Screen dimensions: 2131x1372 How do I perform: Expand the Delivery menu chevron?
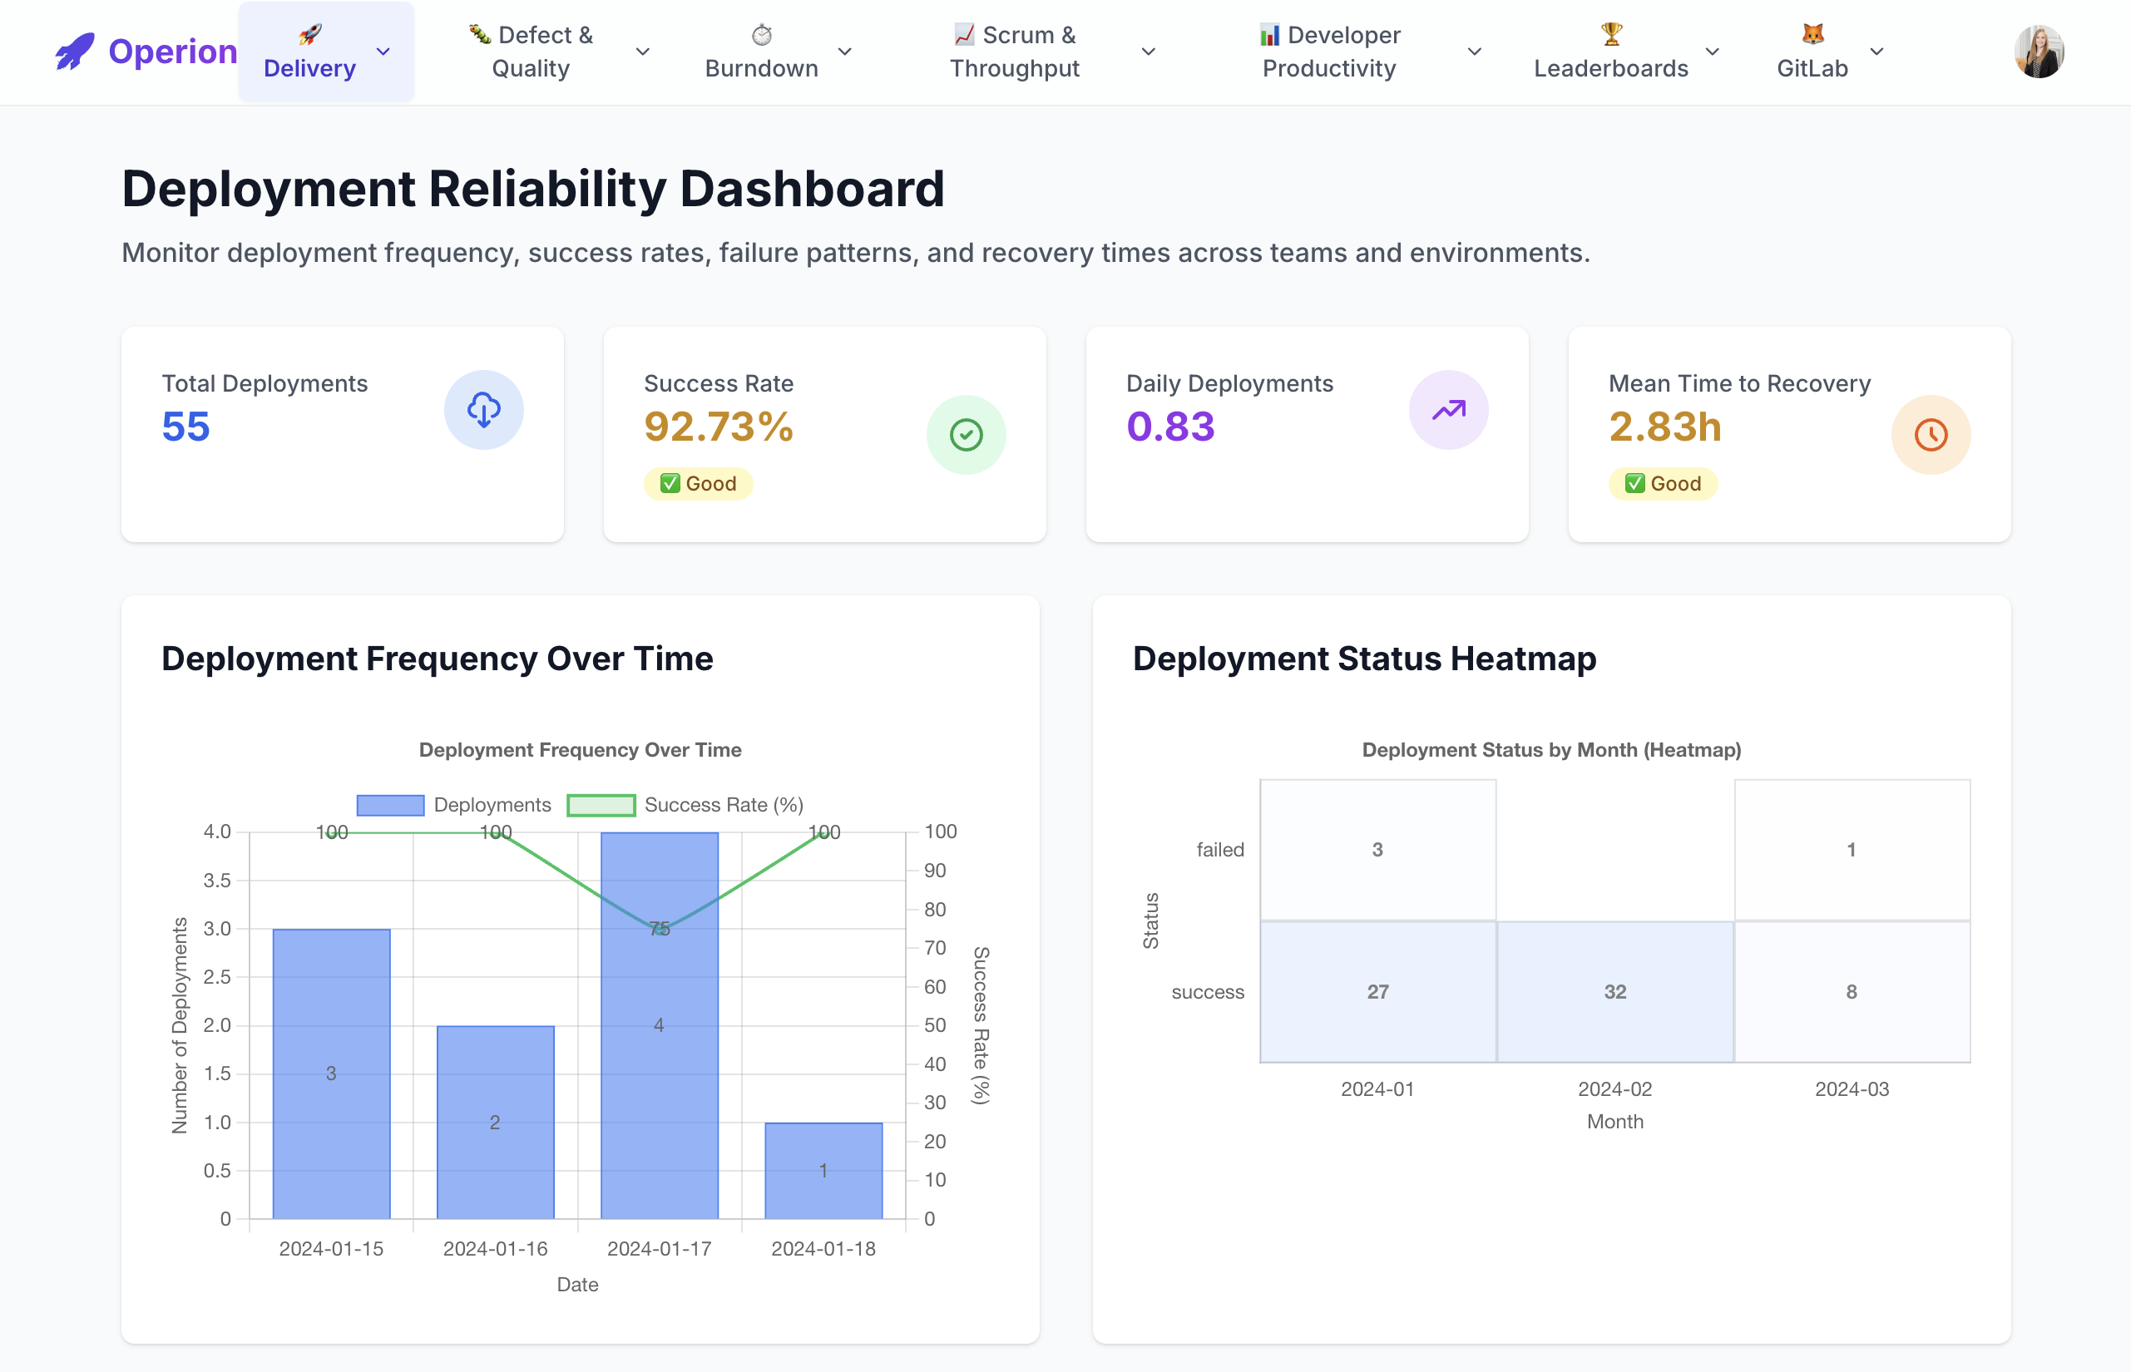383,52
